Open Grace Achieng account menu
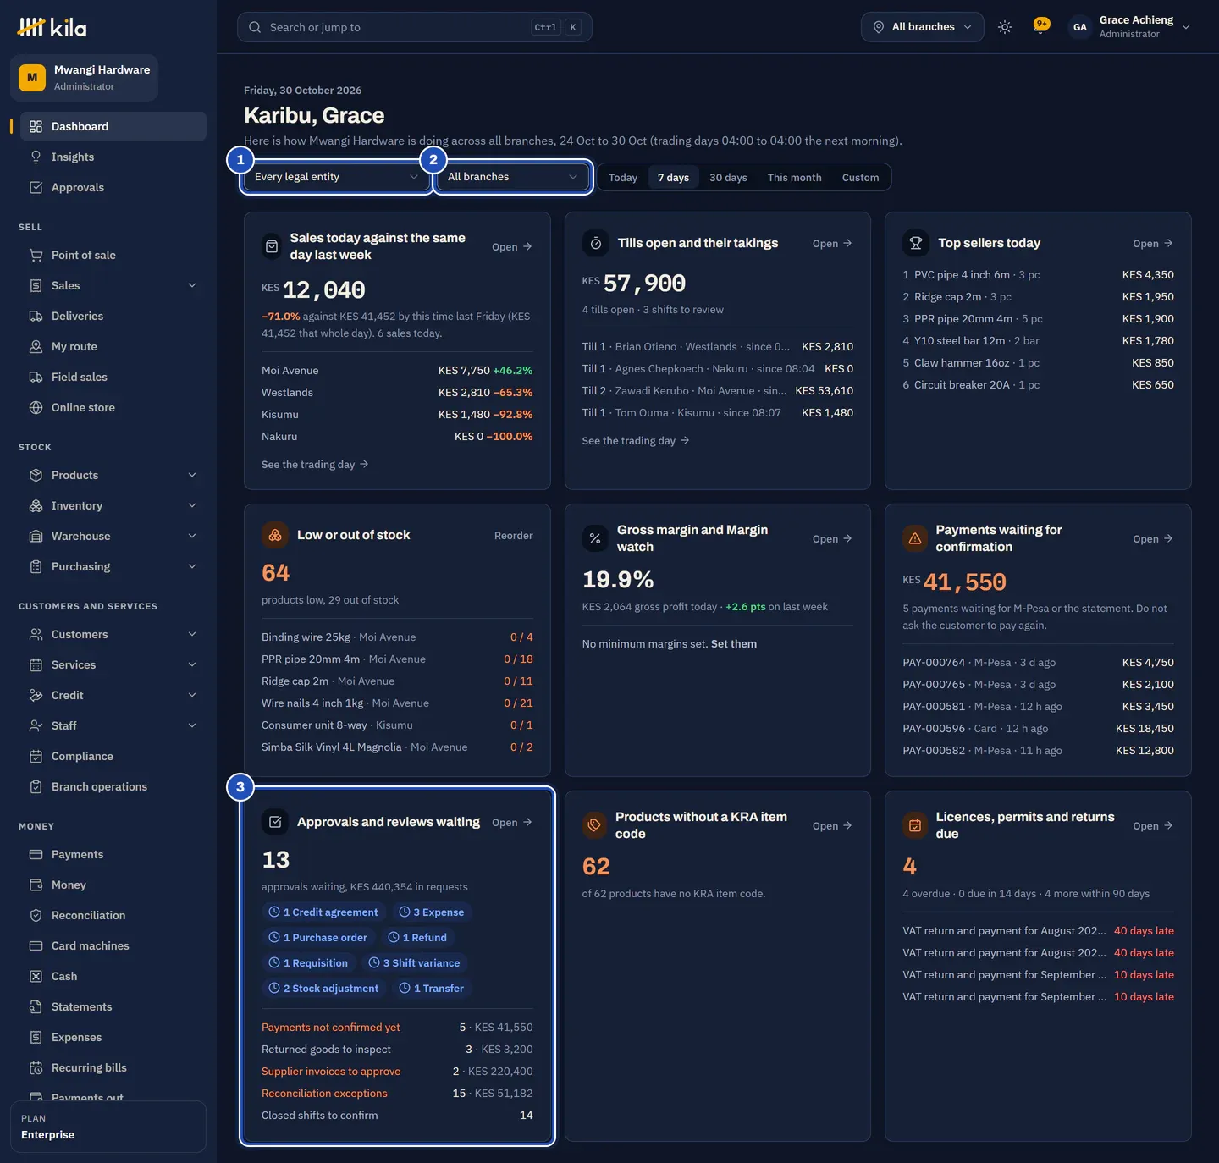The image size is (1219, 1163). [x=1130, y=27]
